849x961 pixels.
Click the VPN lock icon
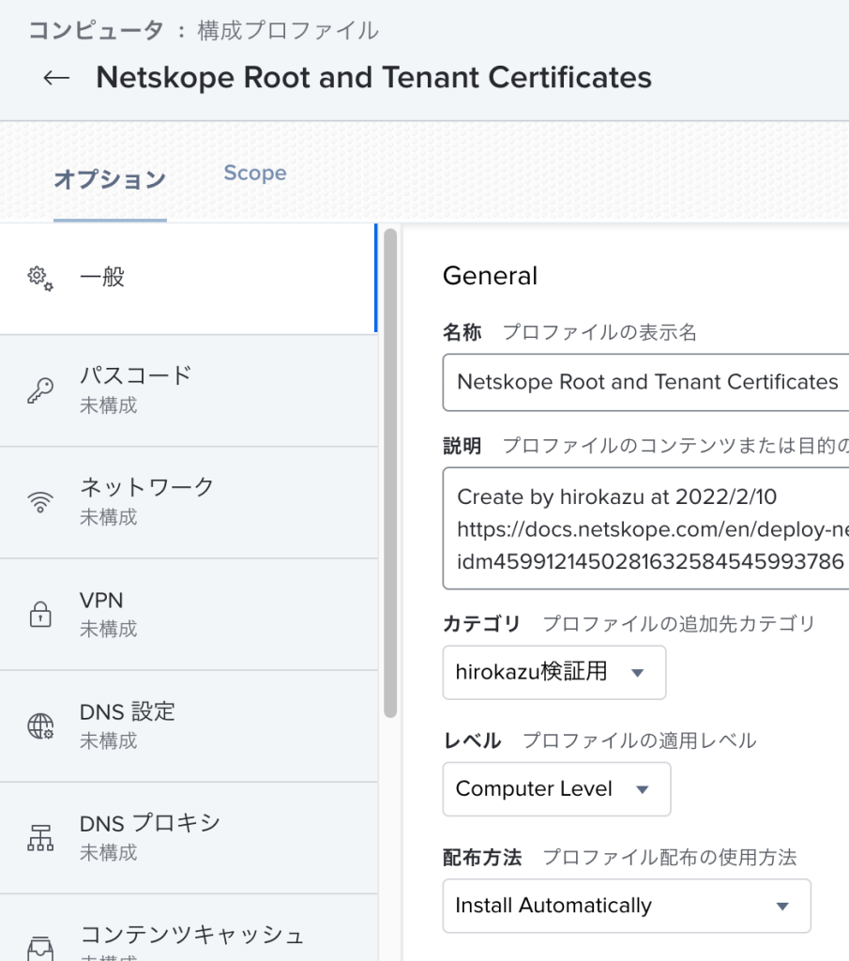point(40,614)
